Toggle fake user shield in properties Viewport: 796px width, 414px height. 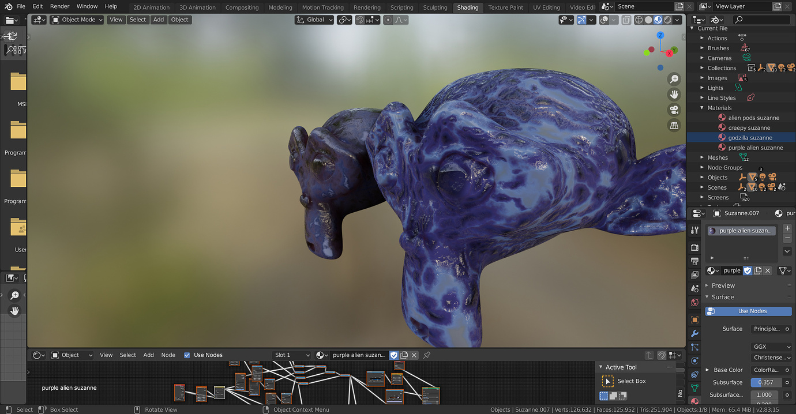(x=748, y=270)
